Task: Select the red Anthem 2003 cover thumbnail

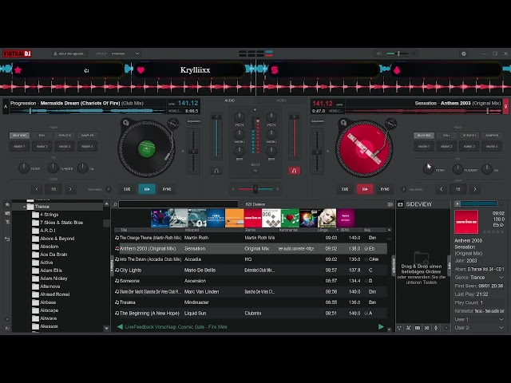Action: click(x=253, y=218)
